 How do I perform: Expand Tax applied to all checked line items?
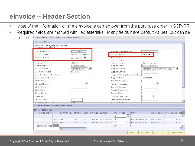tap(35, 105)
